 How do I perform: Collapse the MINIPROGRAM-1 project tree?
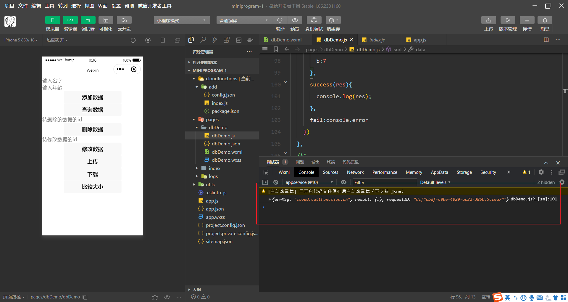(189, 70)
